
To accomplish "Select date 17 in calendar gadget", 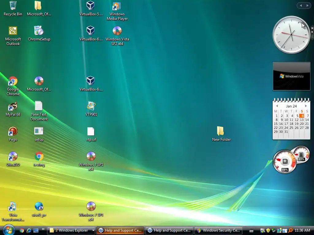I will point(286,124).
